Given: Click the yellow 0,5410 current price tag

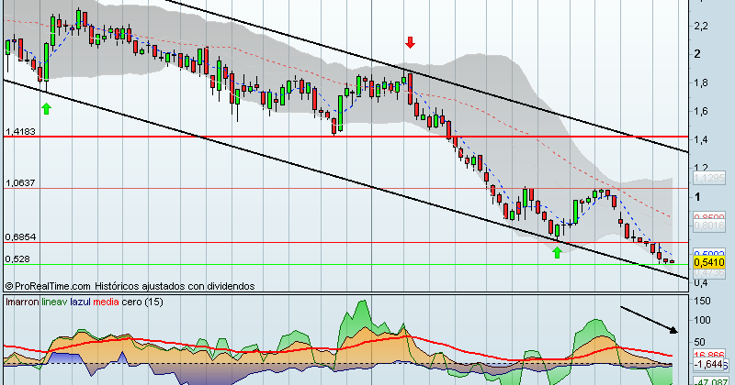Looking at the screenshot, I should click(709, 262).
